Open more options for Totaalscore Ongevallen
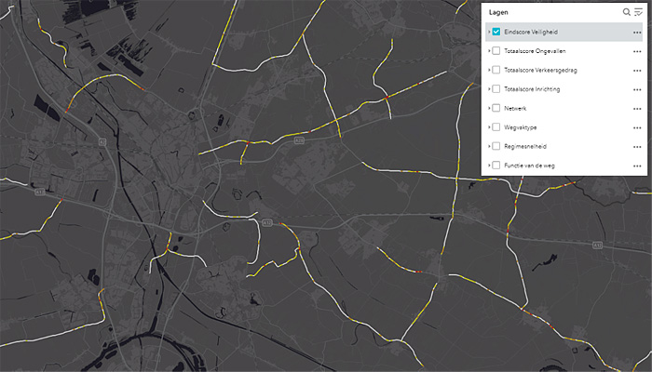Screen dimensions: 652x372 pyautogui.click(x=637, y=51)
